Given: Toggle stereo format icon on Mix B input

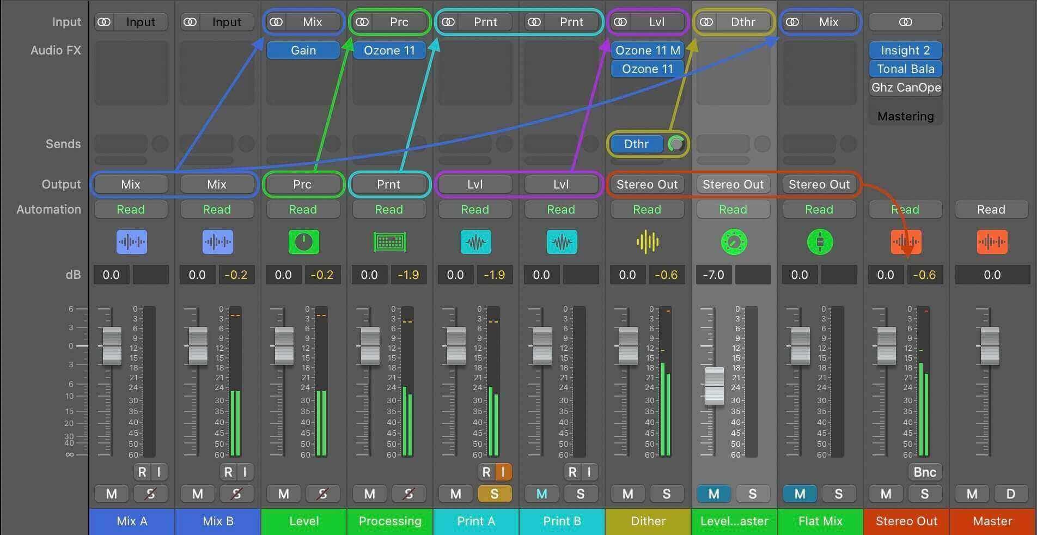Looking at the screenshot, I should [x=190, y=22].
